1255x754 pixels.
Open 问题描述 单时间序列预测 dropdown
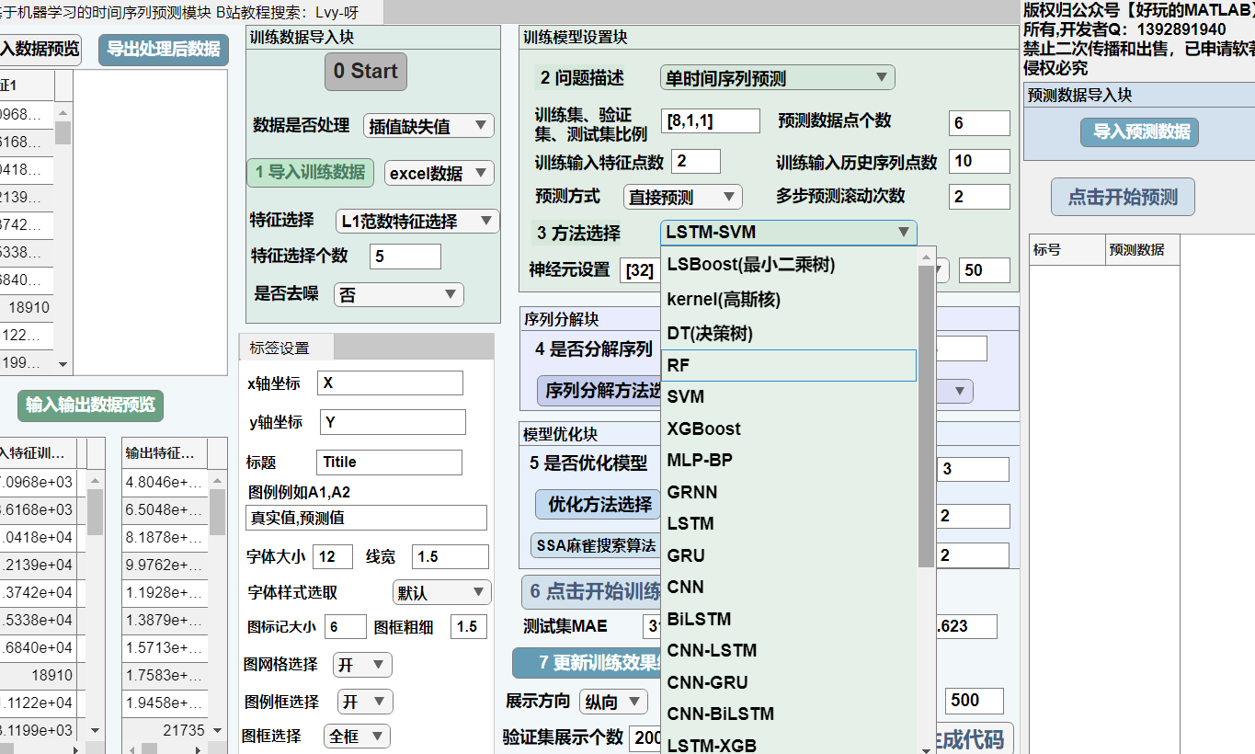click(x=777, y=78)
